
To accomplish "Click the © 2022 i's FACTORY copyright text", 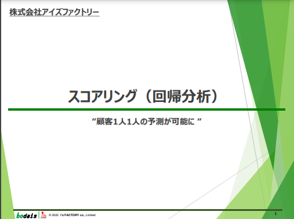I will click(x=72, y=215).
